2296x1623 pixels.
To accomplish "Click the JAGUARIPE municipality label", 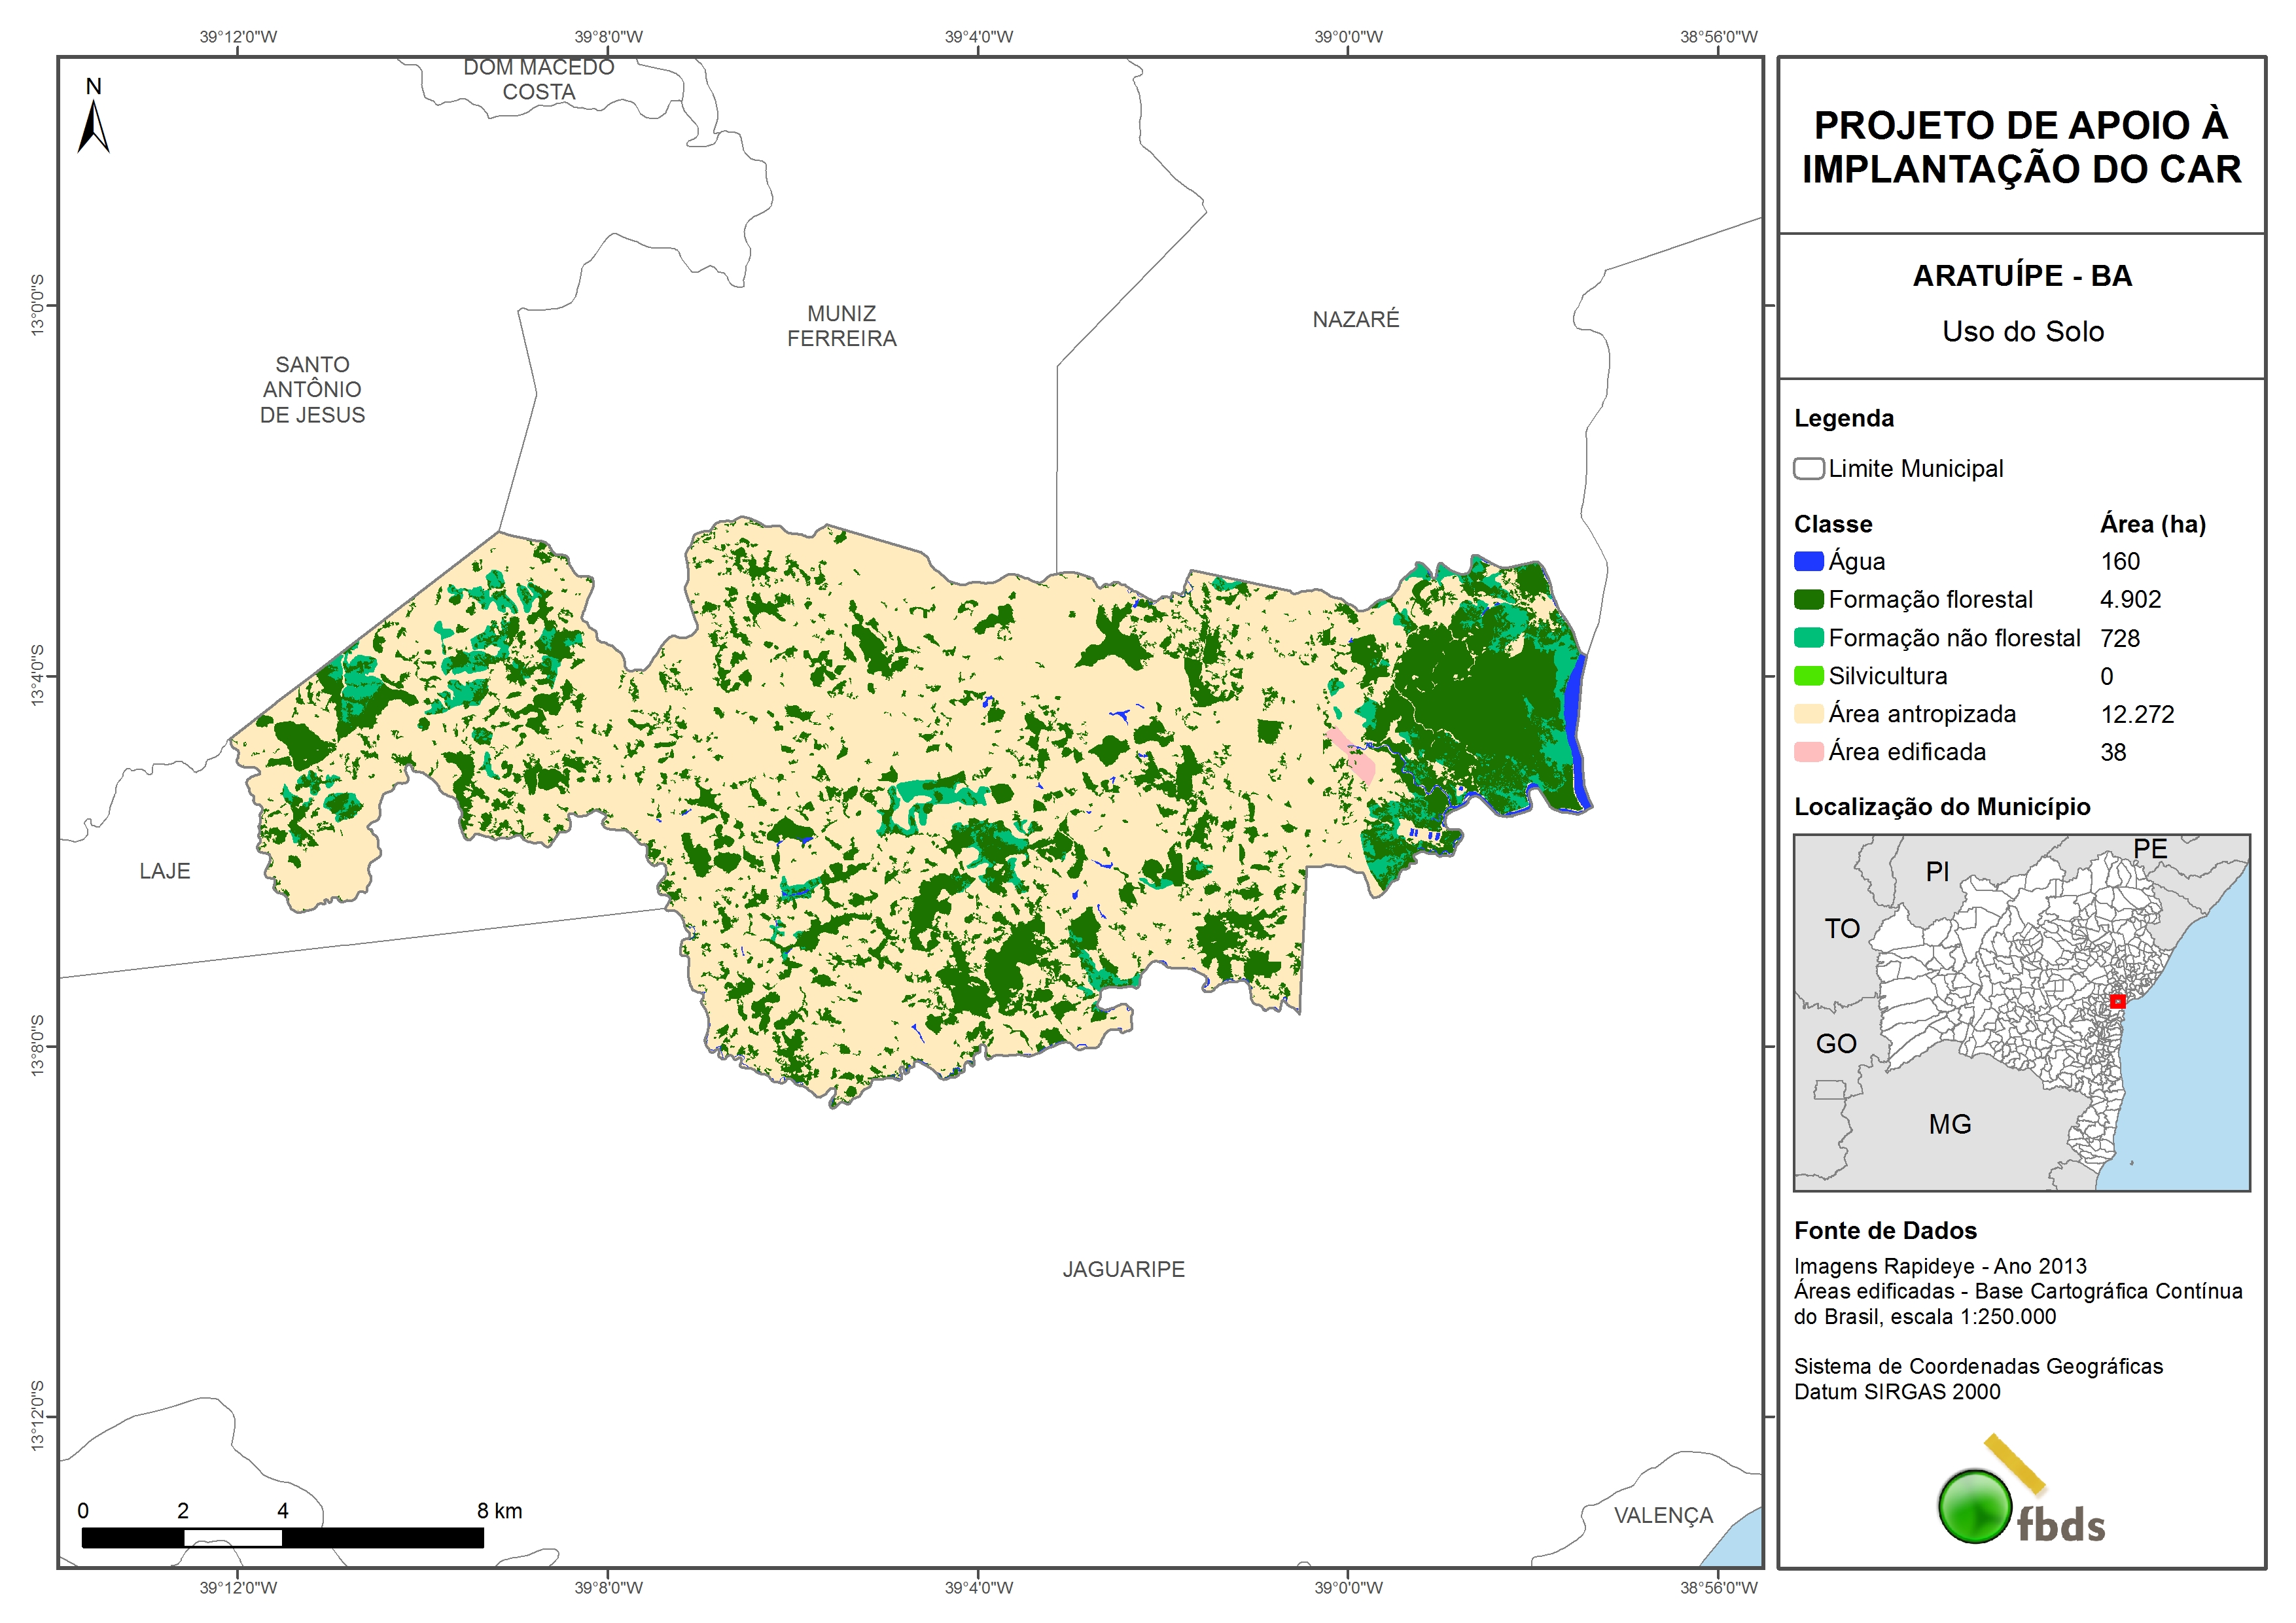I will tap(1123, 1269).
